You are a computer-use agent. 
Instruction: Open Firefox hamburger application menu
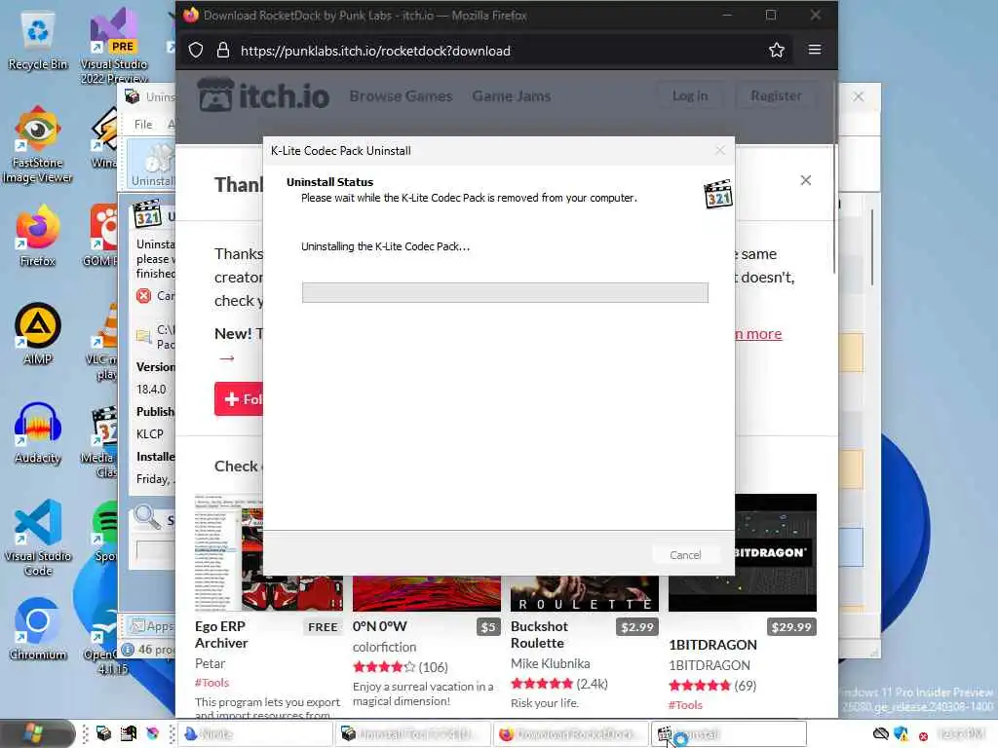[x=814, y=50]
